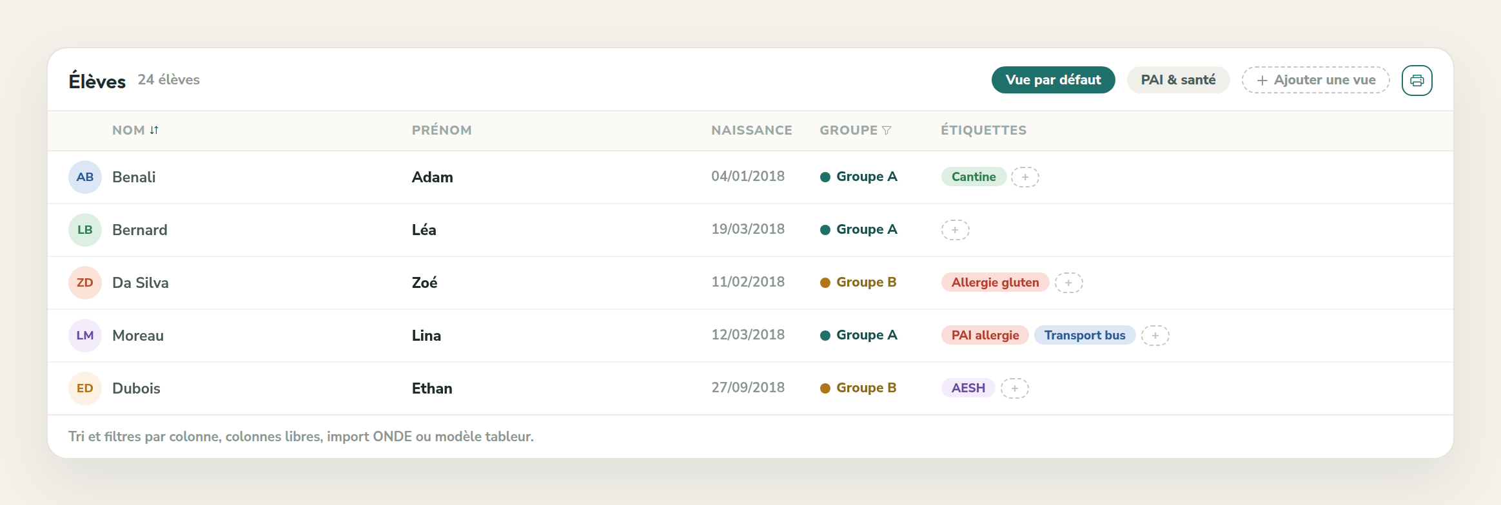
Task: Click Ajouter une vue button
Action: pyautogui.click(x=1315, y=80)
